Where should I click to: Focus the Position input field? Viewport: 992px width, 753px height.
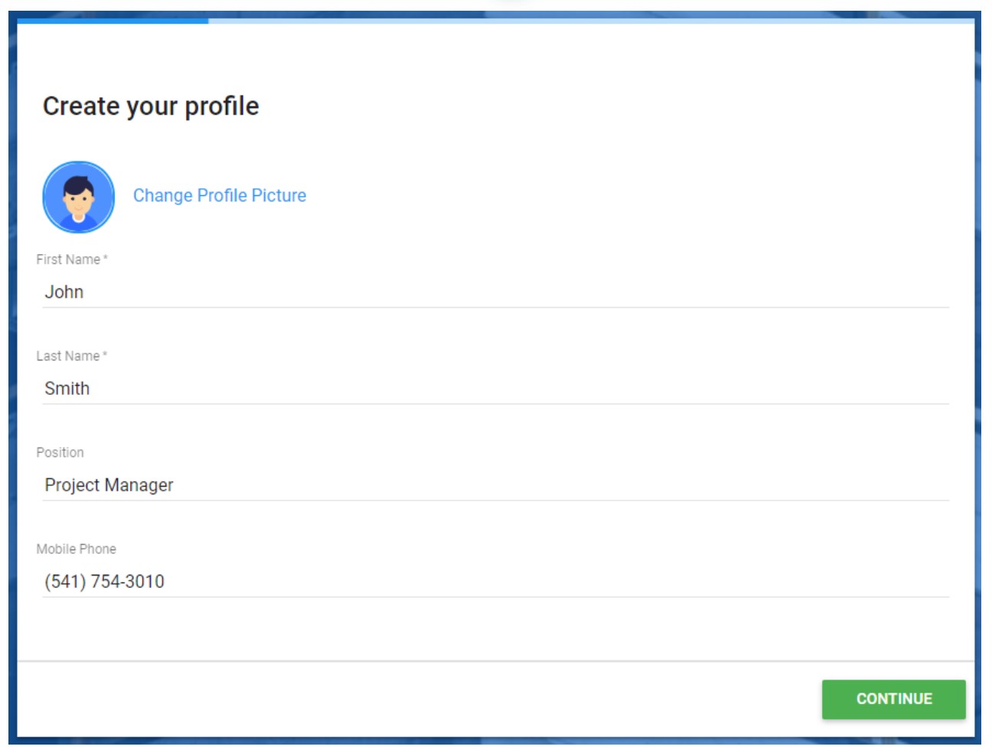point(496,484)
